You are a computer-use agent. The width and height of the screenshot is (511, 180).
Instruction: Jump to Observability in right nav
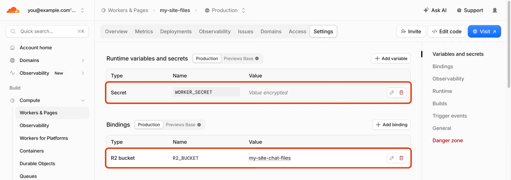pyautogui.click(x=448, y=79)
